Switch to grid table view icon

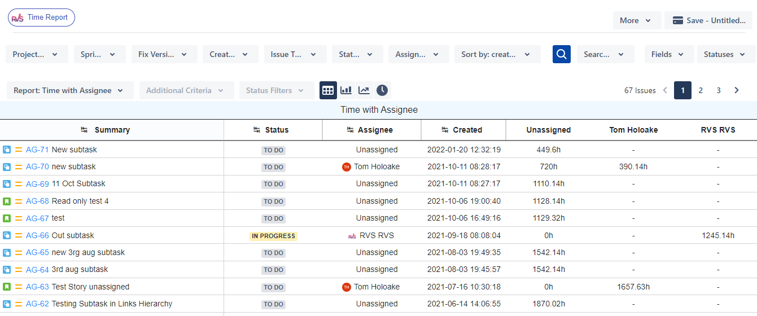pyautogui.click(x=328, y=90)
